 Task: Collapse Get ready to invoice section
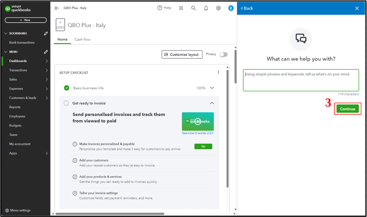point(212,103)
